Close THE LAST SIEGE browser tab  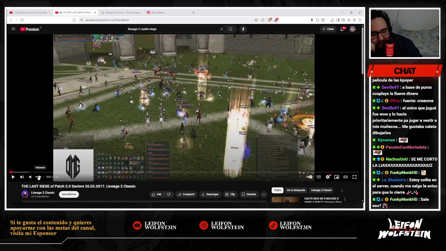[95, 13]
